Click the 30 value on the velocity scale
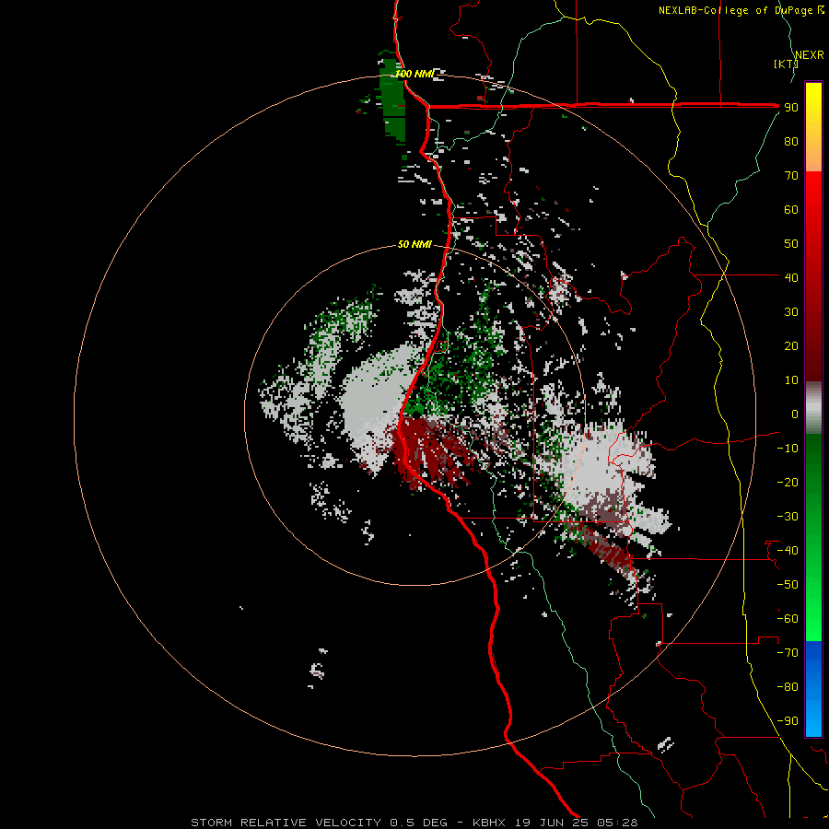This screenshot has width=829, height=829. pos(791,312)
